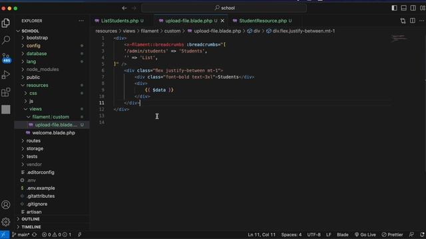The height and width of the screenshot is (239, 426).
Task: Open the .gitattributes file
Action: tap(52, 196)
